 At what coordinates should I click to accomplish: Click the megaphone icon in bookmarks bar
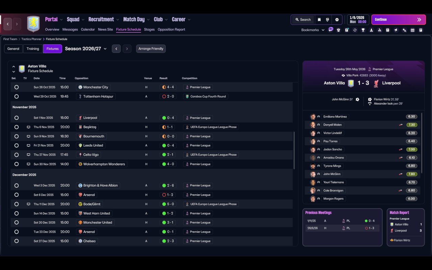pos(396,30)
